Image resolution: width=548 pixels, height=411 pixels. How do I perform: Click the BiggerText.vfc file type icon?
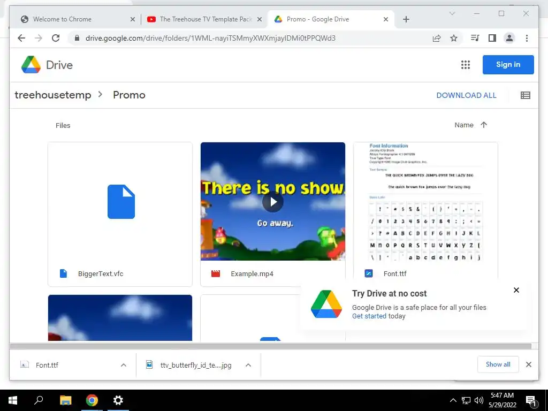pyautogui.click(x=63, y=273)
